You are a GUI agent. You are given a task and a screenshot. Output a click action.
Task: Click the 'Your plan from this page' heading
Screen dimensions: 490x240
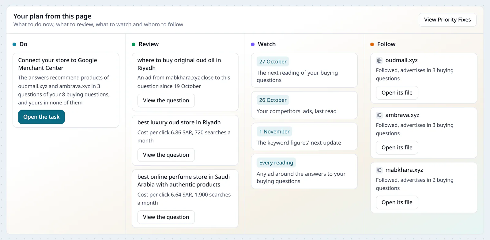pos(52,16)
